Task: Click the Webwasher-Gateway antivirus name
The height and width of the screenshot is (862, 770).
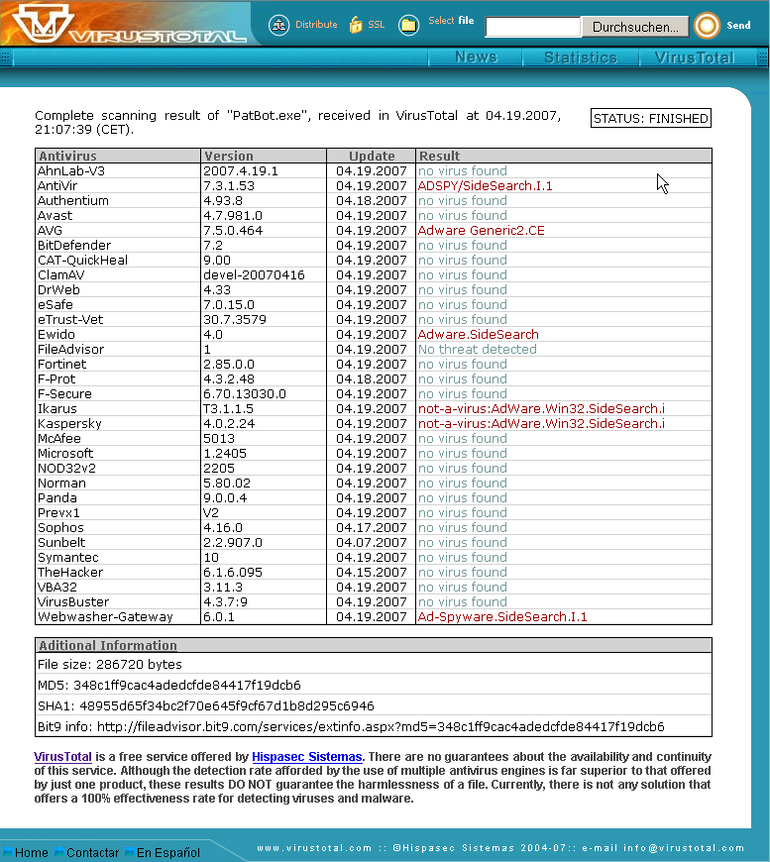Action: pos(105,617)
